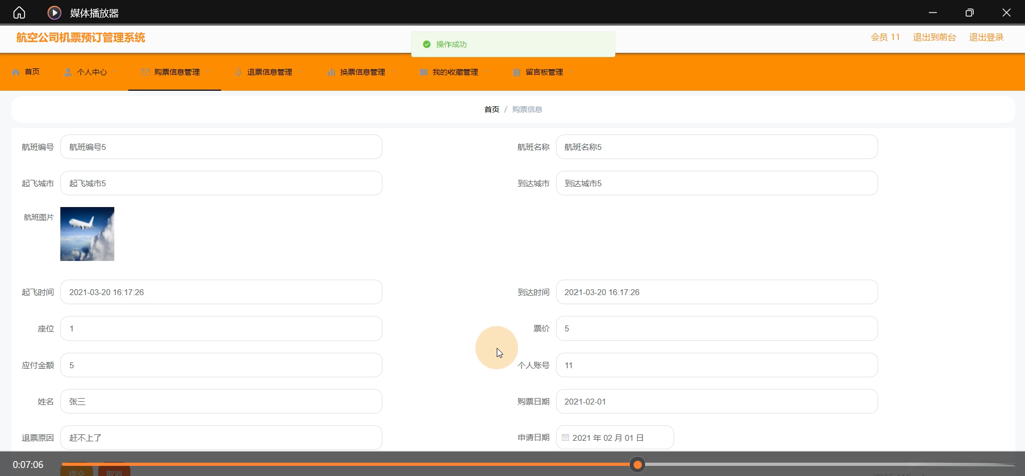Viewport: 1025px width, 476px height.
Task: Expand the 换票信息管理 dropdown arrow
Action: tap(393, 72)
